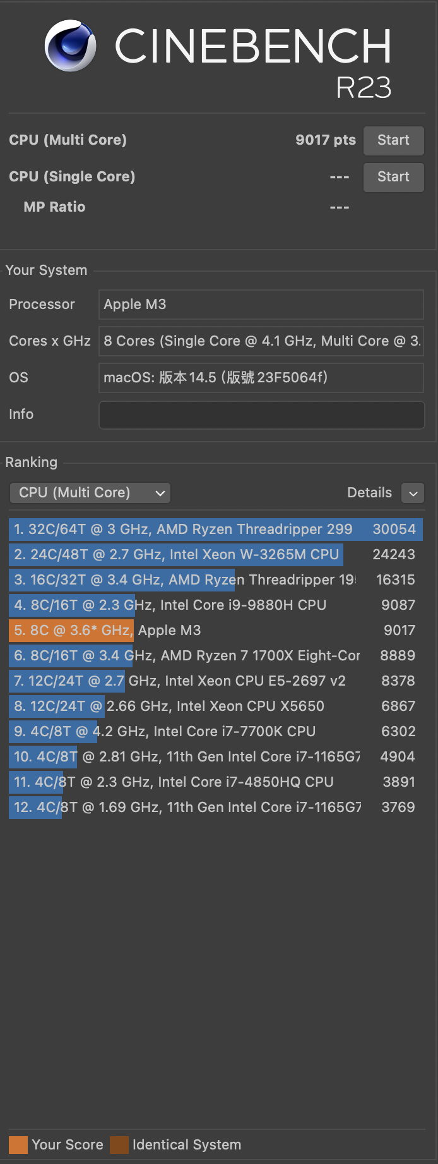
Task: Click the Details label in Ranking
Action: click(x=369, y=493)
